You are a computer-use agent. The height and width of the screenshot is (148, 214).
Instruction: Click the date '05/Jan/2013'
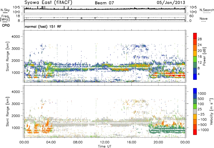pos(171,2)
